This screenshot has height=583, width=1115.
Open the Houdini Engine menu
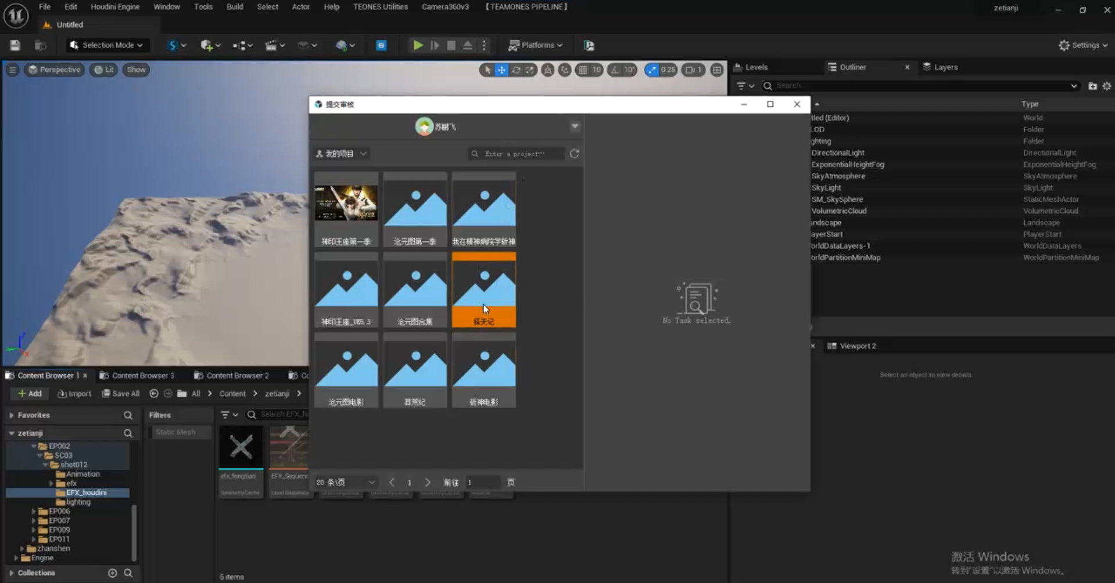pos(115,7)
